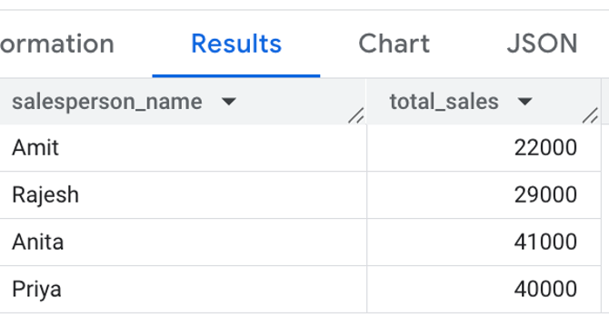
Task: Click total_sales column resize handle icon
Action: pos(590,115)
